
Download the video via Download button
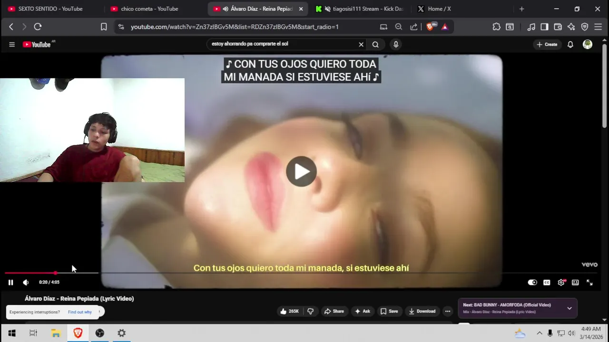click(x=422, y=311)
